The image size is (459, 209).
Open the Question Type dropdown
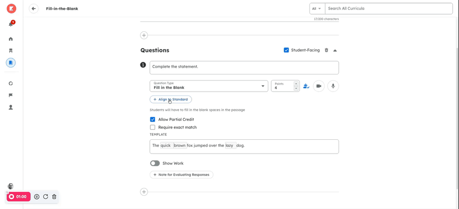click(x=209, y=86)
